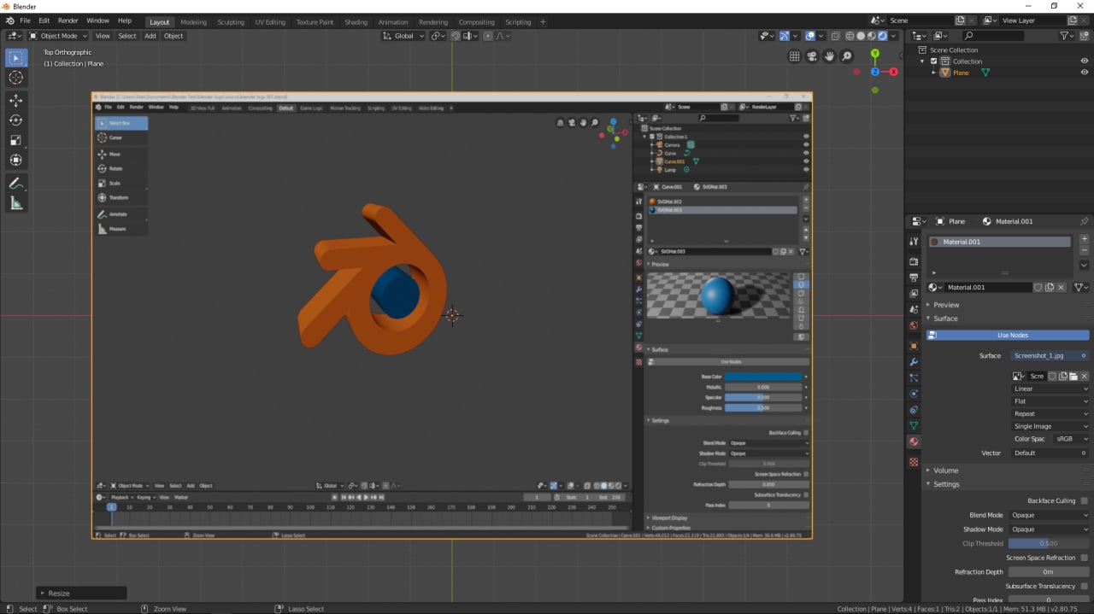Switch to camera view with the camera gizmo

[812, 56]
